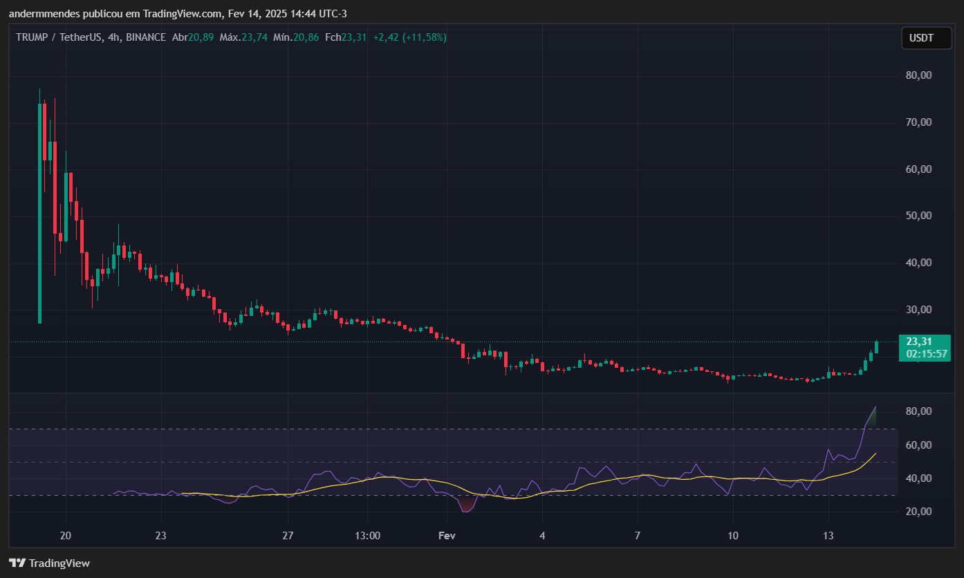Click the date label 27 on time axis
The image size is (964, 578).
coord(288,536)
